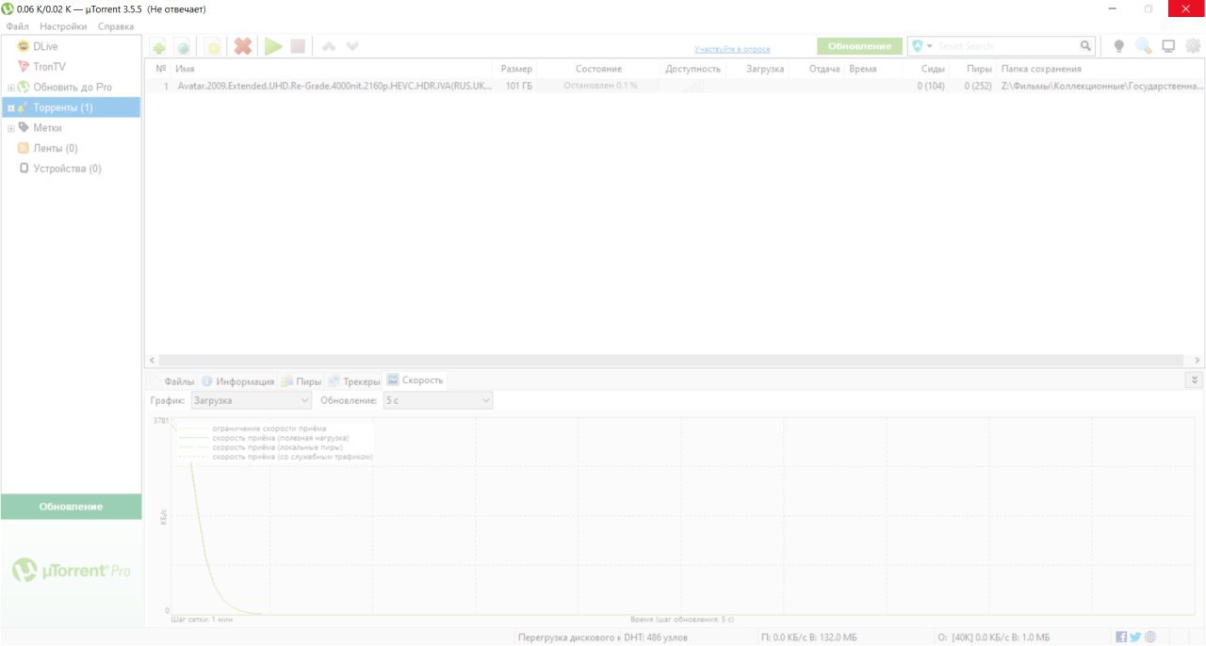Add torrent from URL via globe icon
The image size is (1206, 646).
click(x=184, y=46)
